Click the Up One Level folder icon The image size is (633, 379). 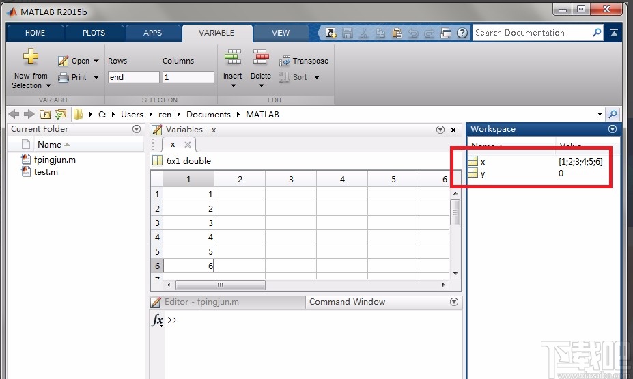45,114
